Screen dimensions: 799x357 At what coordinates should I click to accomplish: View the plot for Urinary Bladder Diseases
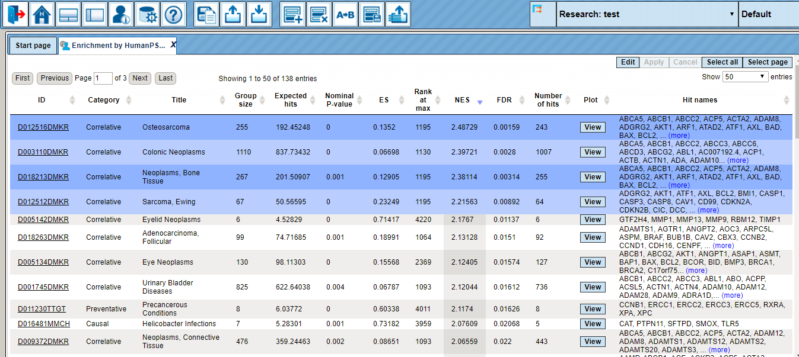593,287
